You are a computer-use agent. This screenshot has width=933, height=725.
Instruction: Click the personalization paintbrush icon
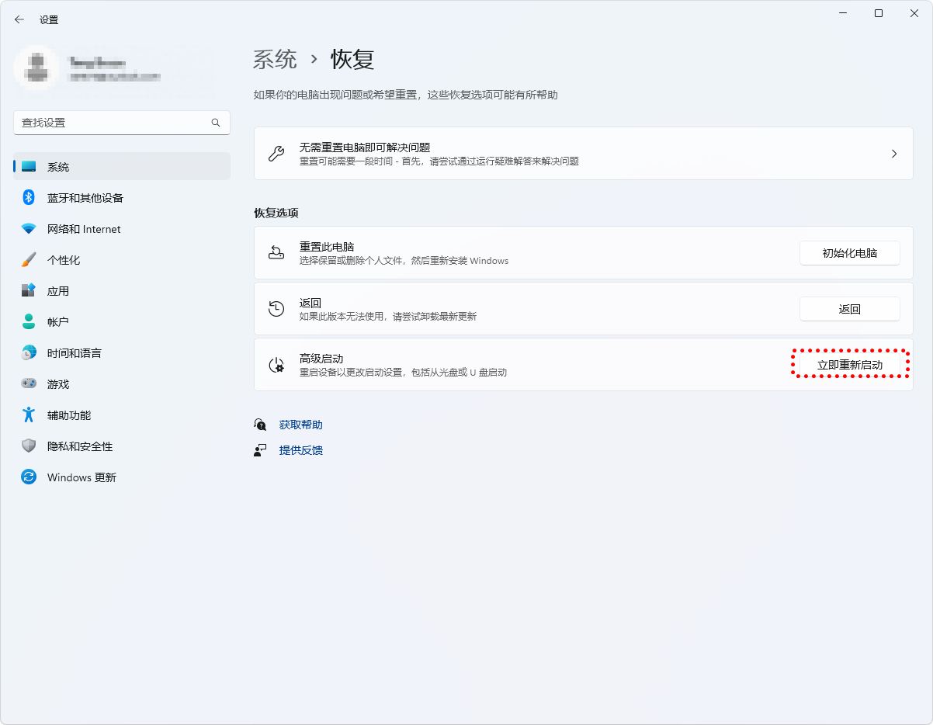pyautogui.click(x=29, y=260)
